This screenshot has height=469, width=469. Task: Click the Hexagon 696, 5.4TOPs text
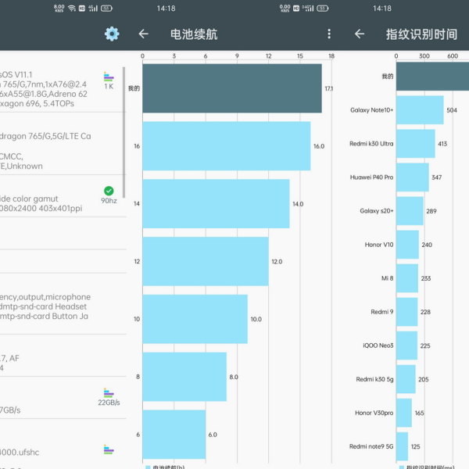[x=37, y=103]
